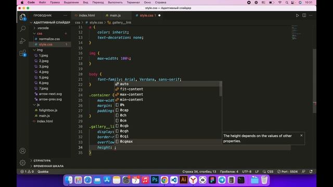
Task: Expand the .vscode folder
Action: pos(50,28)
